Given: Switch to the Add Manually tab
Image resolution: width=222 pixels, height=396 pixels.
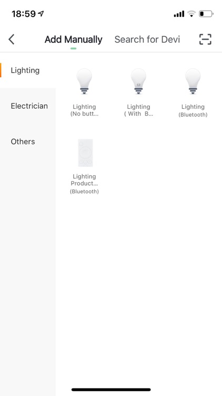Looking at the screenshot, I should (74, 40).
